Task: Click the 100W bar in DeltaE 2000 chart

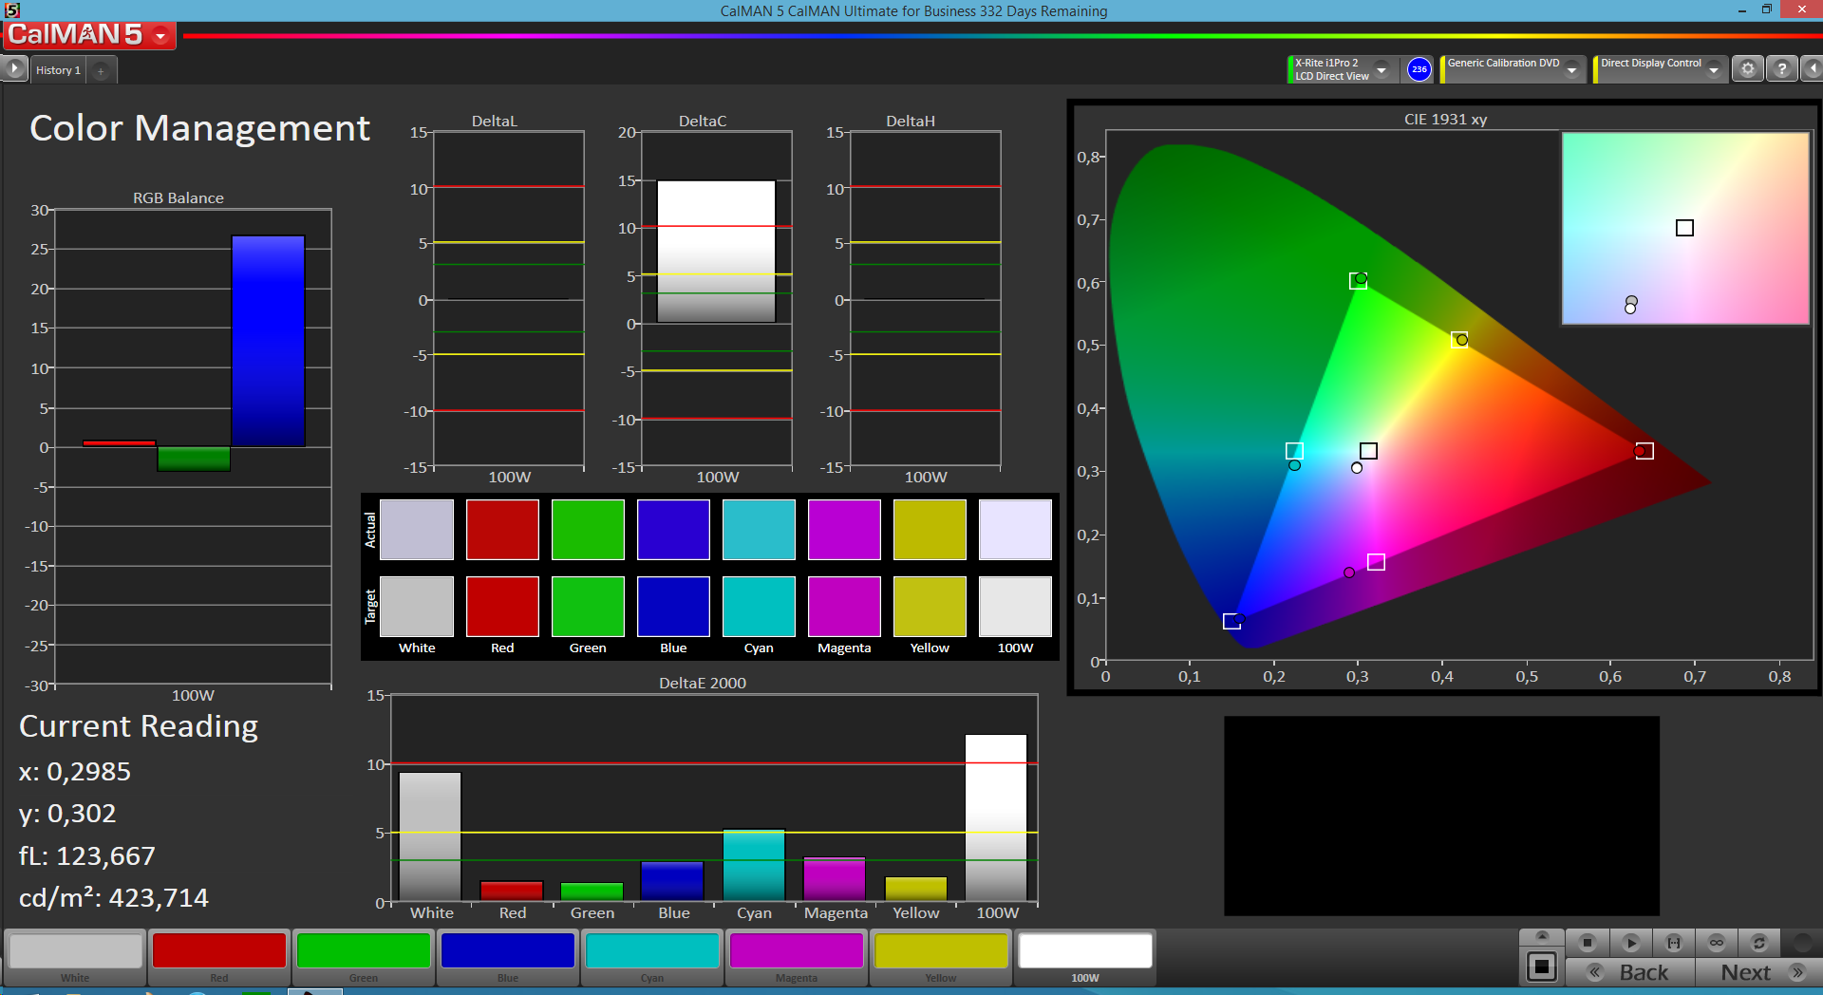Action: [x=996, y=817]
